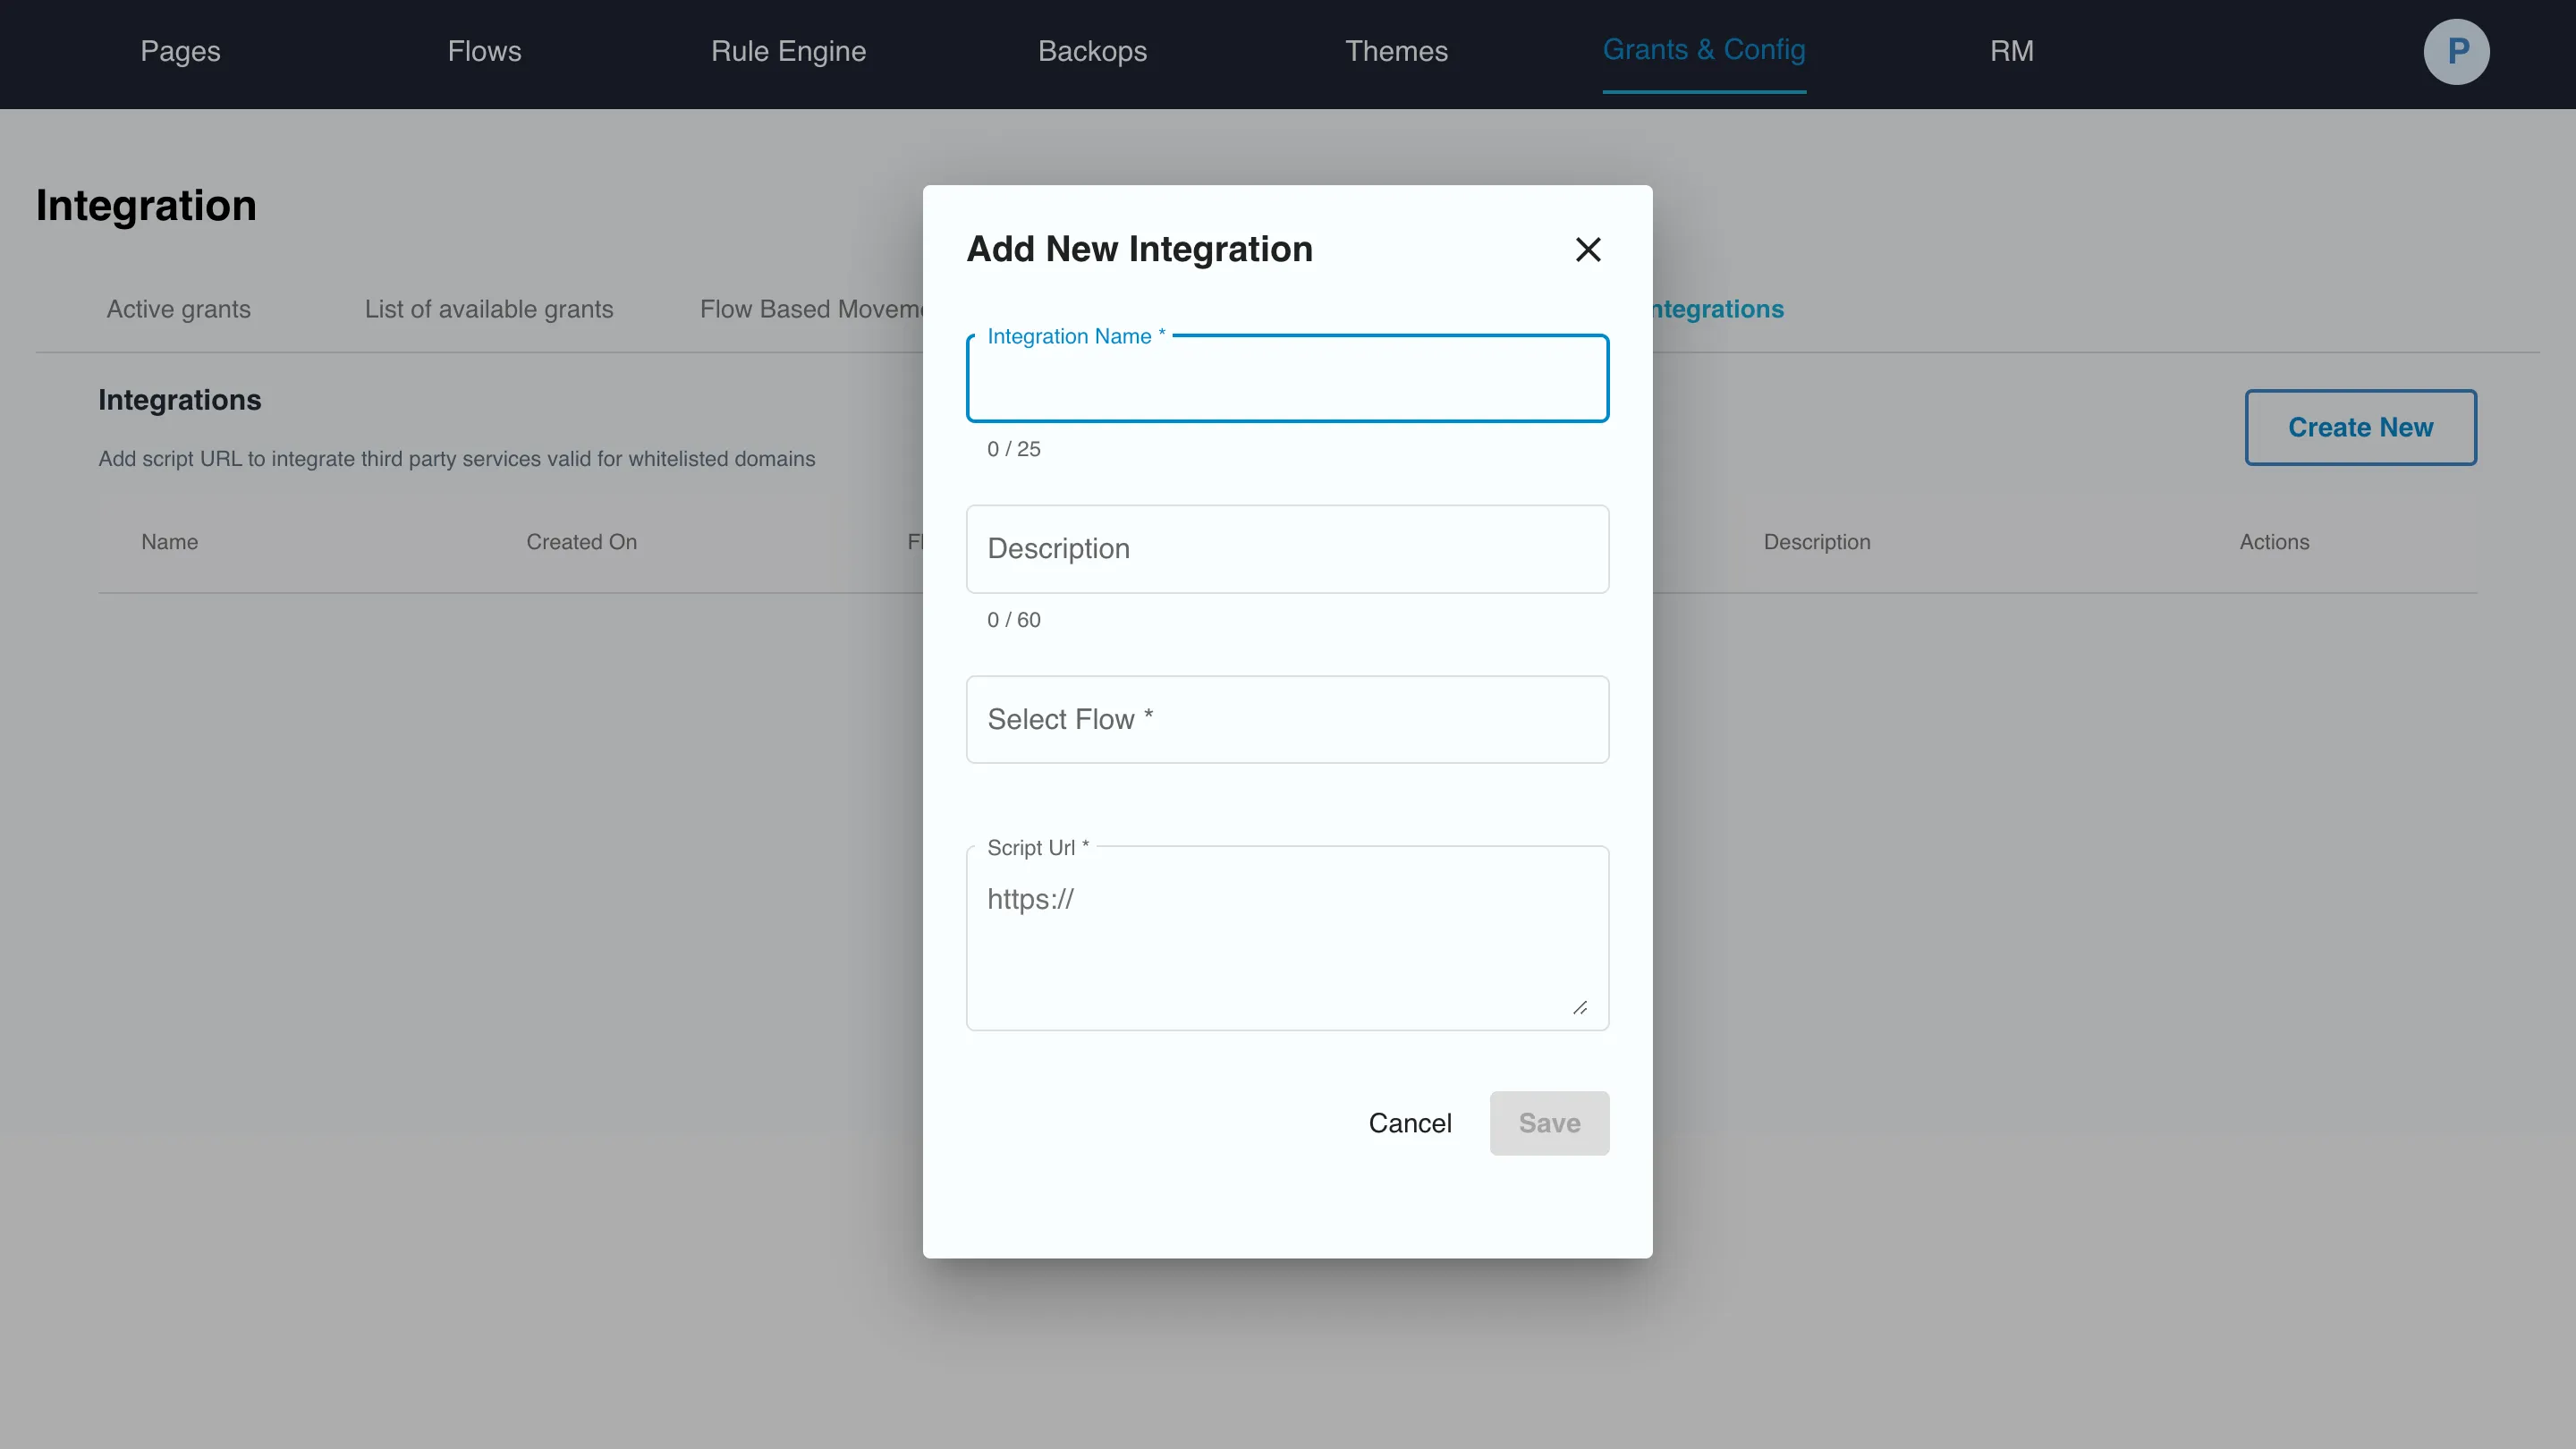This screenshot has height=1449, width=2576.
Task: Click the 0 / 25 character counter
Action: [1014, 449]
